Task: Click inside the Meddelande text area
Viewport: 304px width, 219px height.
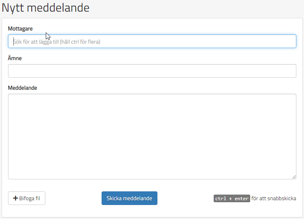Action: click(x=152, y=136)
